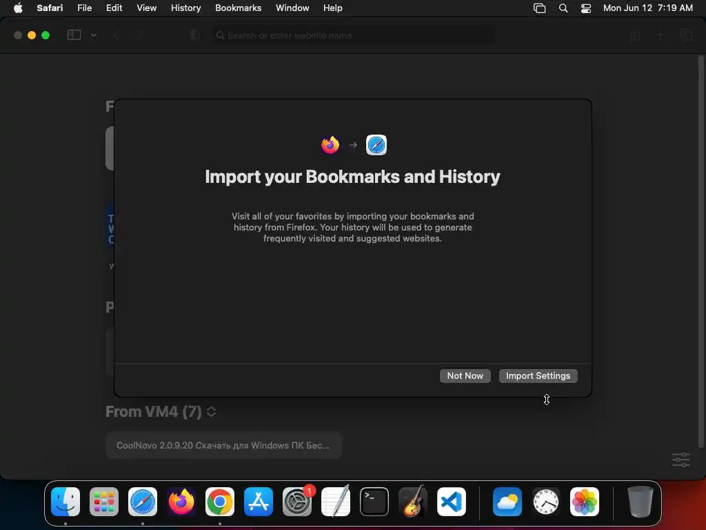The height and width of the screenshot is (530, 706).
Task: Click the Import Settings button
Action: (538, 376)
